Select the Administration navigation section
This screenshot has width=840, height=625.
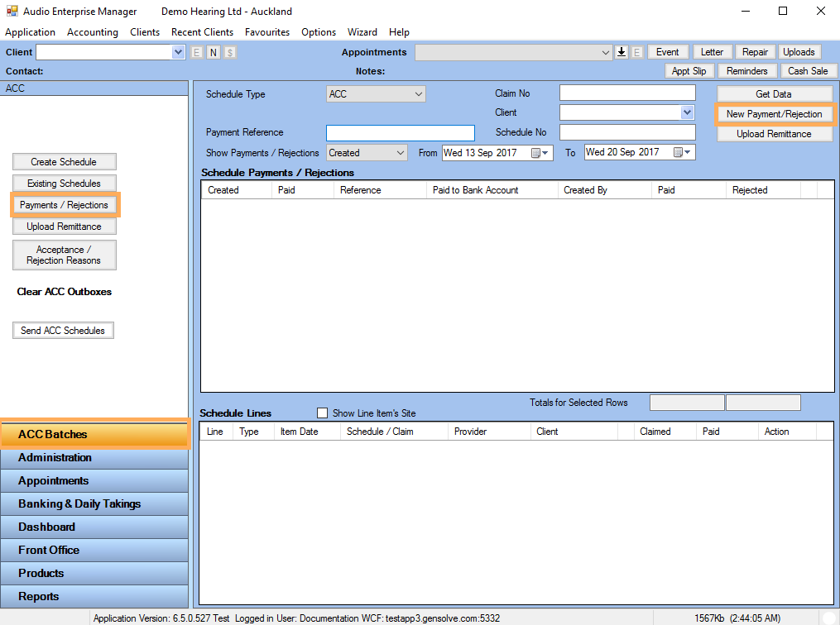(x=95, y=457)
